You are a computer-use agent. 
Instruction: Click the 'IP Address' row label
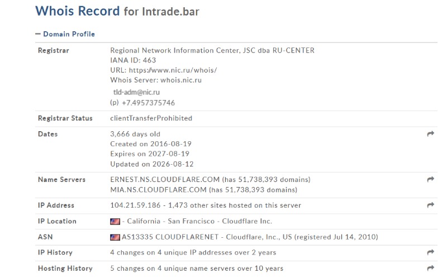(x=56, y=205)
